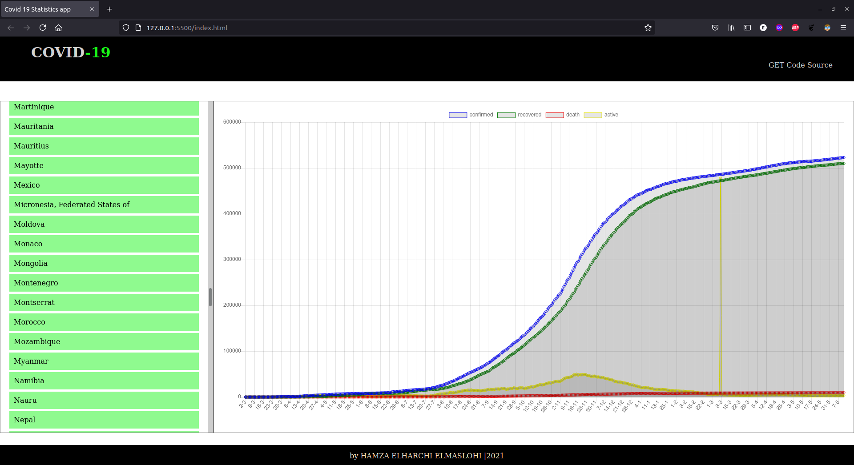Image resolution: width=854 pixels, height=465 pixels.
Task: Go to the browser home page icon
Action: (x=58, y=28)
